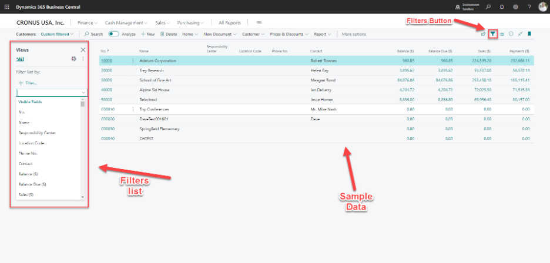Viewport: 550px width, 263px height.
Task: Show the FactBox information pane icon
Action: pos(511,34)
